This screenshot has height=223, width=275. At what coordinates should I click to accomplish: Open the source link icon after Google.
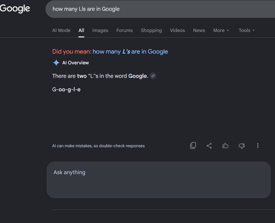(x=153, y=76)
